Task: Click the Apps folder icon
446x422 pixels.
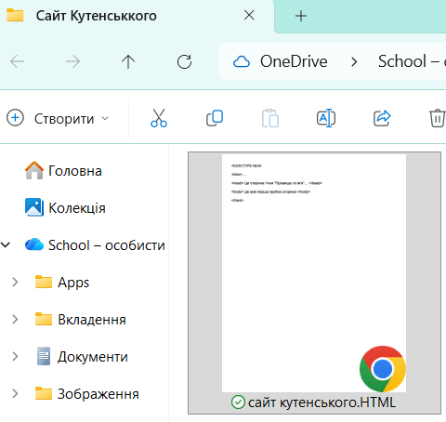Action: 44,282
